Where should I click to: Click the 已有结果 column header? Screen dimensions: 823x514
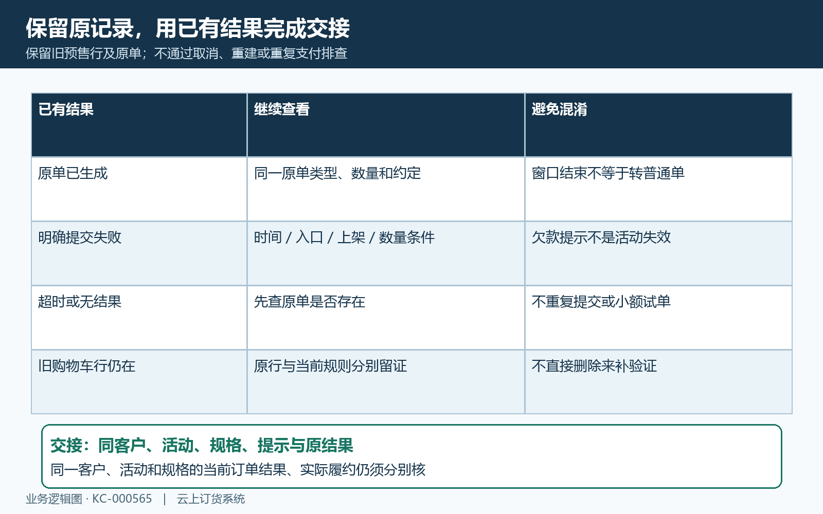click(x=139, y=125)
